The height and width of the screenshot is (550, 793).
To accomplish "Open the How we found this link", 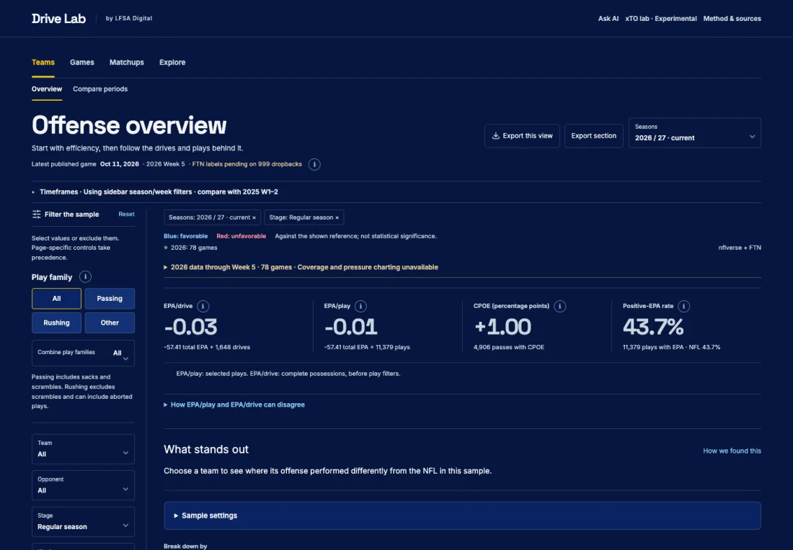I will 732,451.
